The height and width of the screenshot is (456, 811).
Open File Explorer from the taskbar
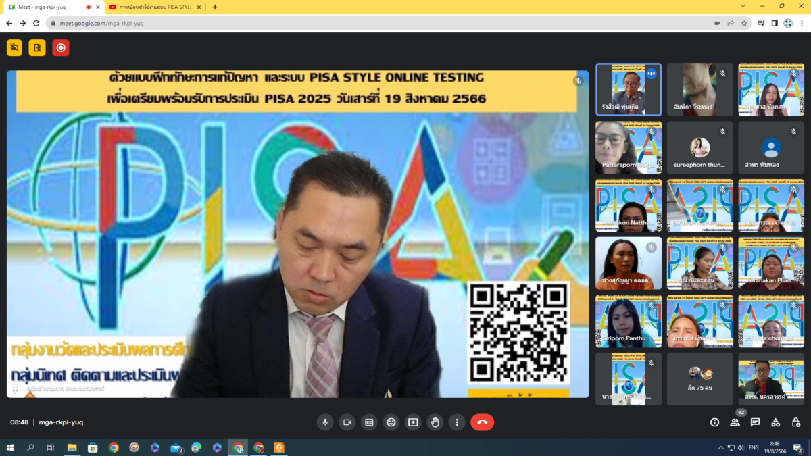(72, 447)
